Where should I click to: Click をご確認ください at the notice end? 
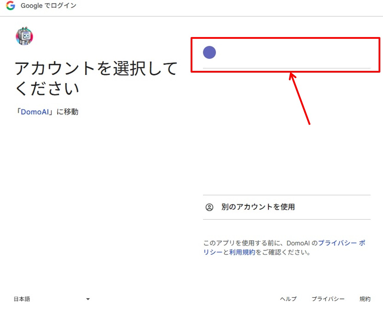283,252
